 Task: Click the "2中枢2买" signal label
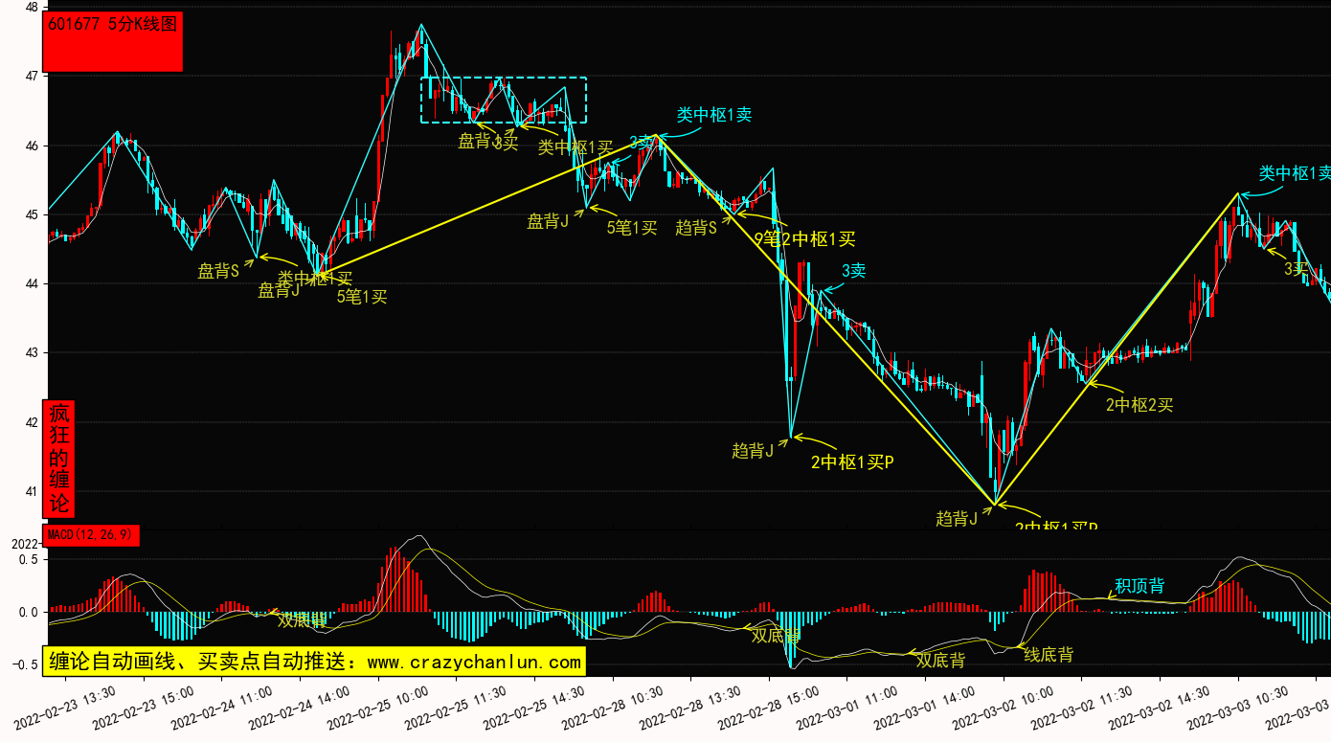coord(1139,405)
